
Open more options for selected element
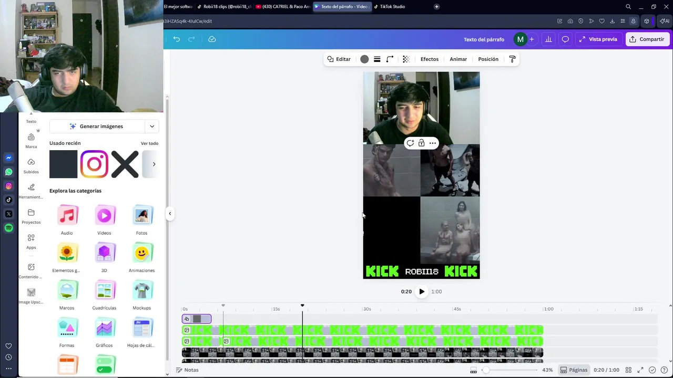tap(433, 143)
